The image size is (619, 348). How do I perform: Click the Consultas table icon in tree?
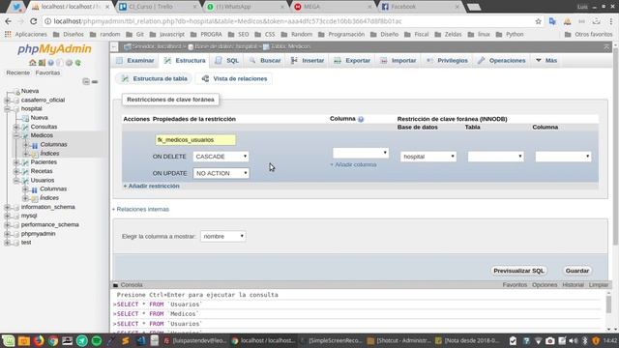pyautogui.click(x=25, y=127)
